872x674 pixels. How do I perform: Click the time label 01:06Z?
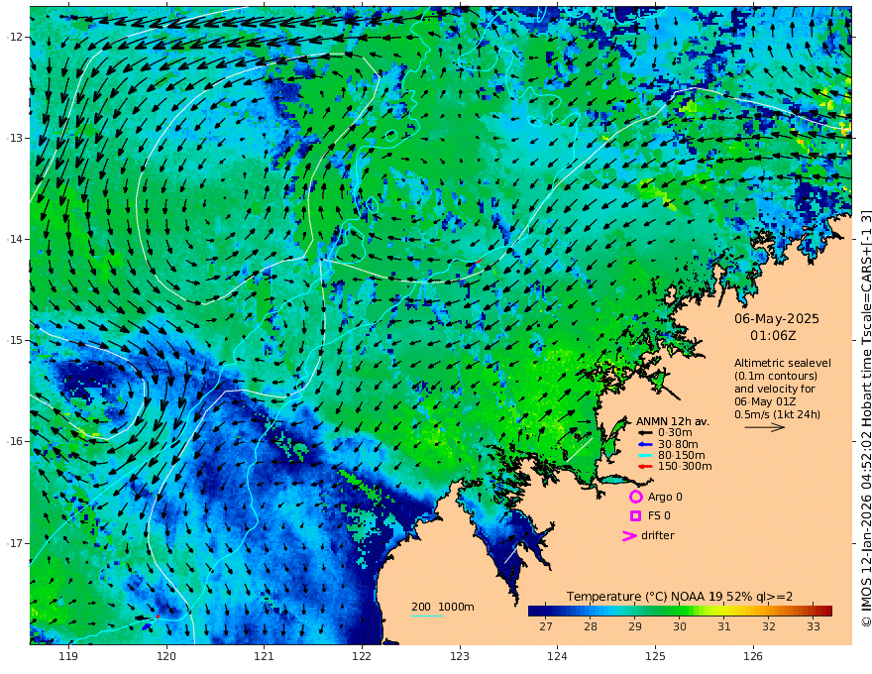773,336
